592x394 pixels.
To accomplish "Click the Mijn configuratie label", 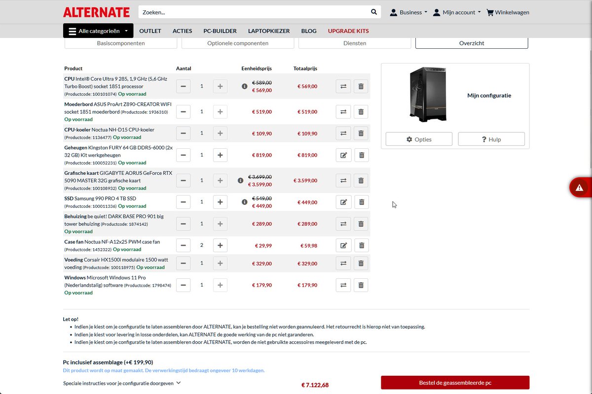I will (x=489, y=96).
